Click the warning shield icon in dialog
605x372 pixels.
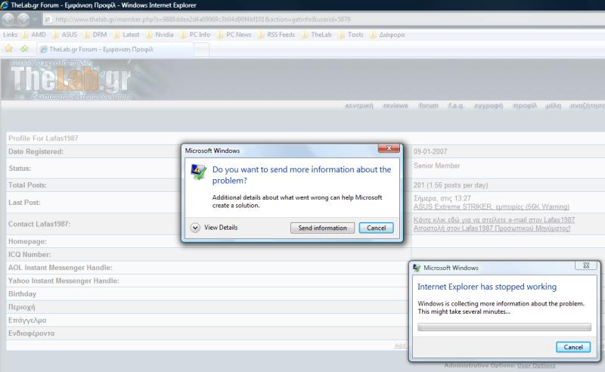tap(198, 172)
